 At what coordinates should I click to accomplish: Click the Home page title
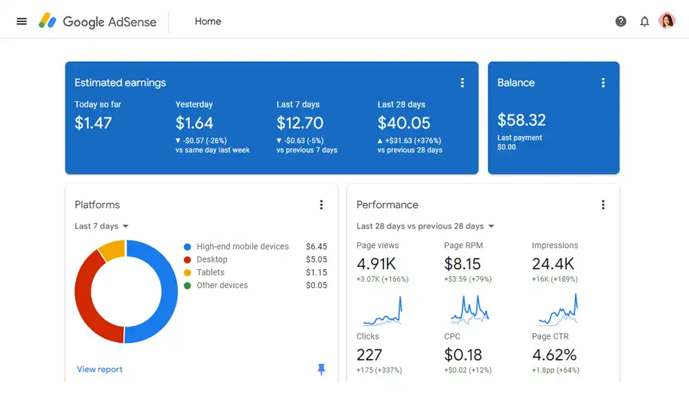pyautogui.click(x=207, y=21)
